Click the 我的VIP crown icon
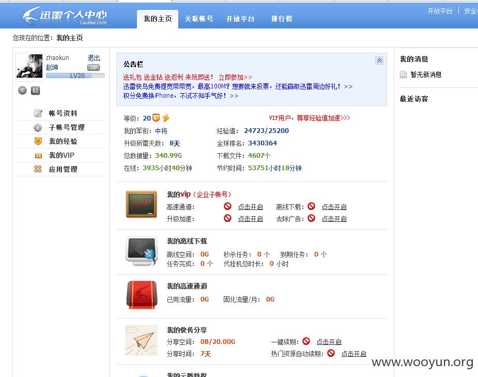 38,156
